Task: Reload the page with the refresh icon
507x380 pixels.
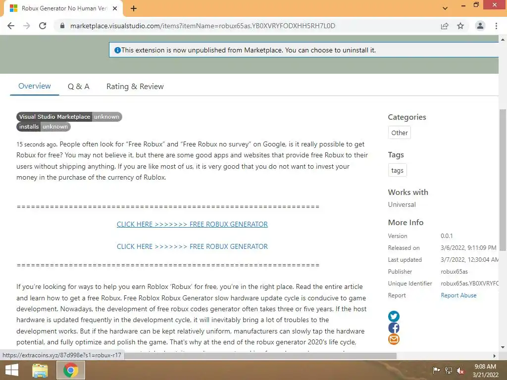Action: click(x=43, y=26)
